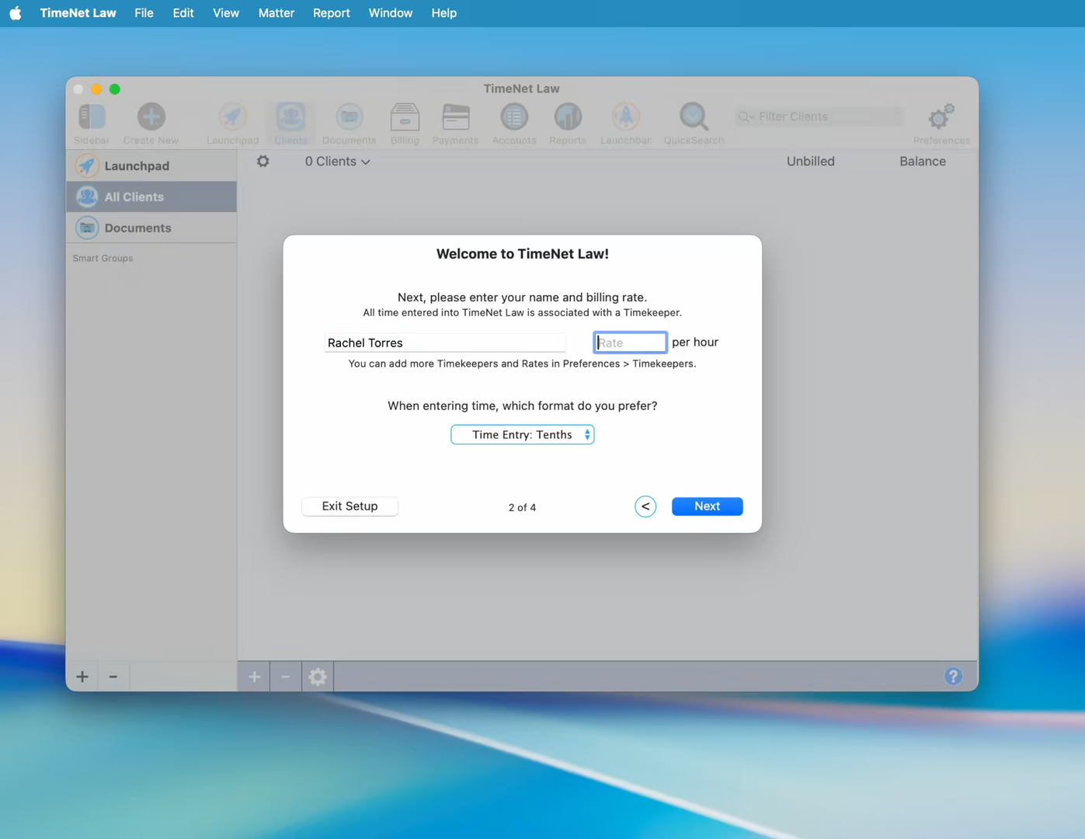The image size is (1085, 839).
Task: Select the Clients toolbar icon
Action: coord(290,124)
